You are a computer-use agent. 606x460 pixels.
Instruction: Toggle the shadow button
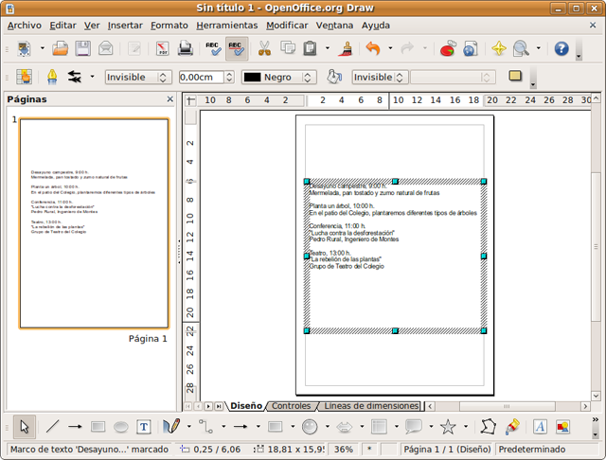coord(515,77)
